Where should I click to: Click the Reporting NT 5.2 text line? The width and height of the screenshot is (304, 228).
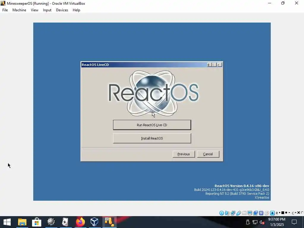tap(237, 194)
